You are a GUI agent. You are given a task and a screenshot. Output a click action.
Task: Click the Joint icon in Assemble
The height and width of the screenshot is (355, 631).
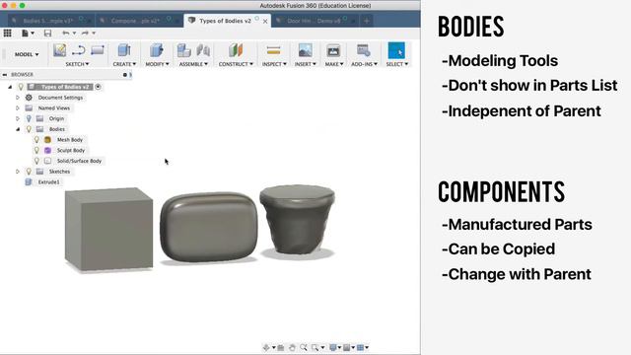point(203,50)
